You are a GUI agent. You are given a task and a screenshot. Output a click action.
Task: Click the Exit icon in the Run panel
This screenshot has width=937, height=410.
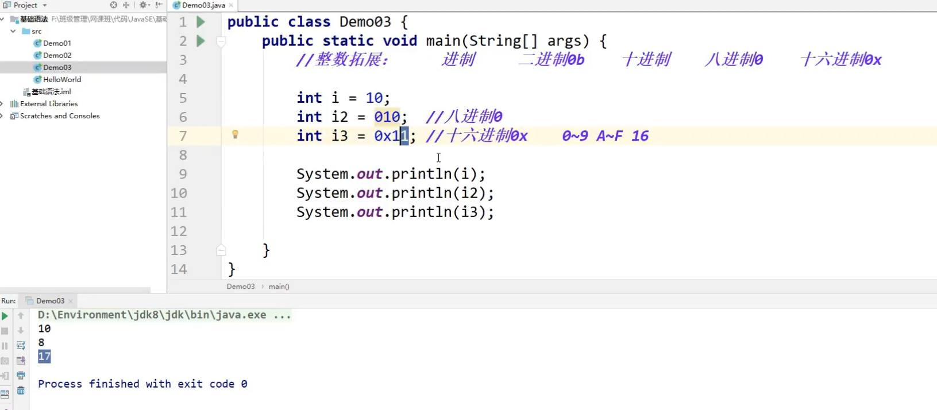[x=5, y=376]
